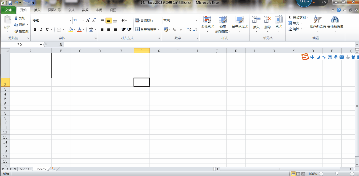Click the 合并后居中 merge and center icon
Viewport: 359px width, 176px height.
(146, 29)
